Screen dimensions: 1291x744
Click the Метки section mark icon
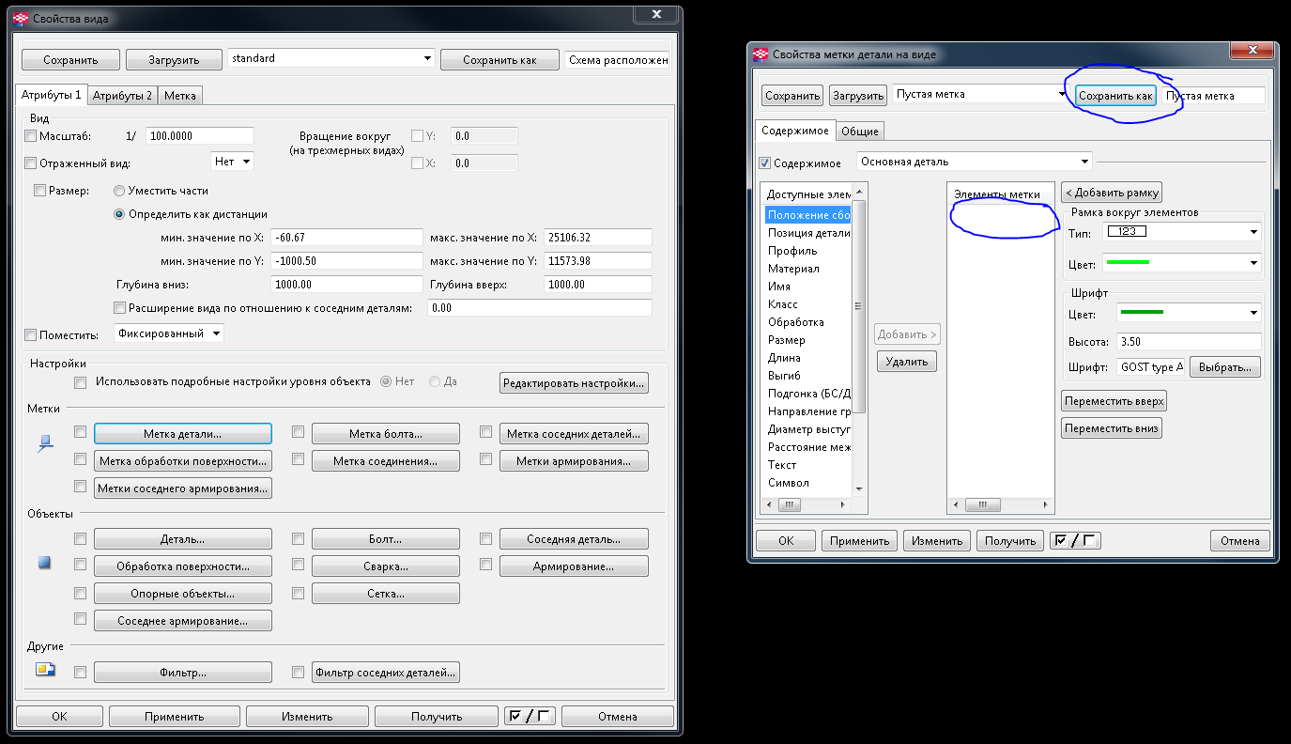[44, 443]
